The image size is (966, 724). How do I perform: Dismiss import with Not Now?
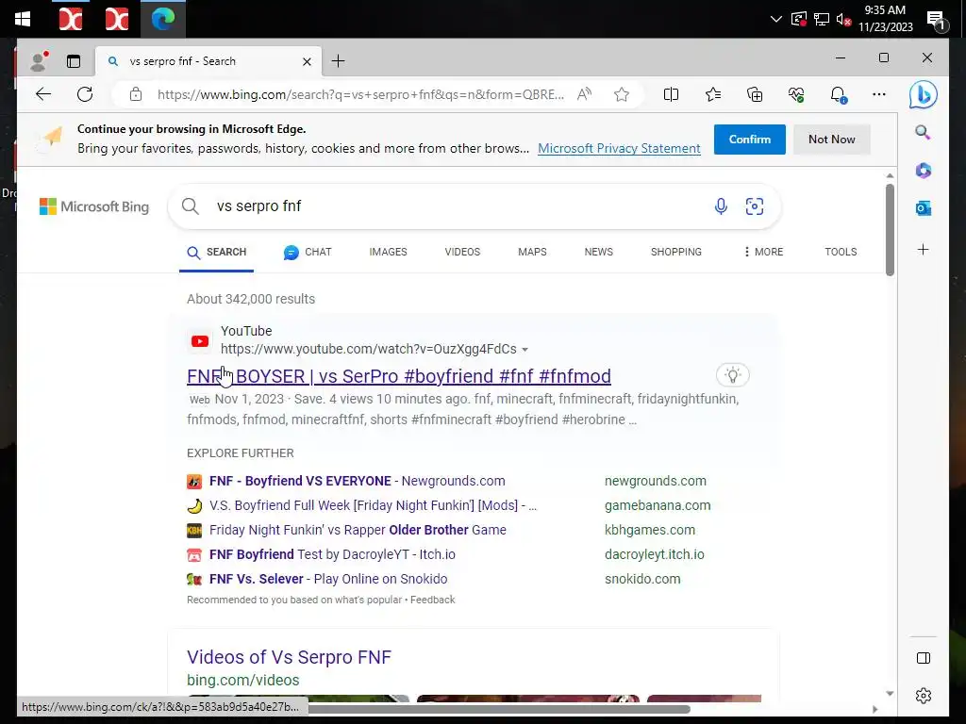832,140
